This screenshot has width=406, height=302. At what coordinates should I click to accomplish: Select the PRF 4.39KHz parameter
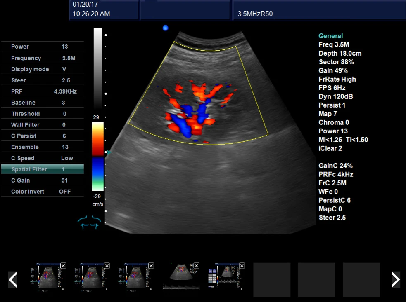[x=43, y=91]
